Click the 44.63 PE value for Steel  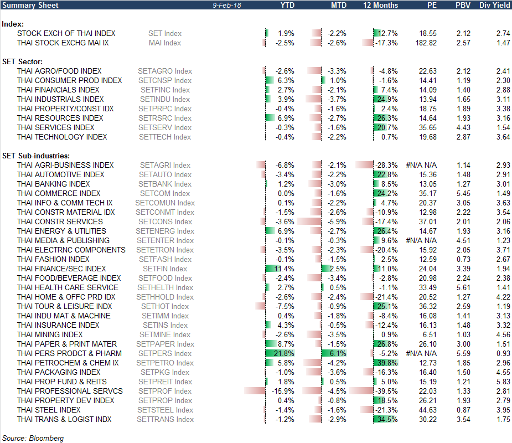[428, 410]
